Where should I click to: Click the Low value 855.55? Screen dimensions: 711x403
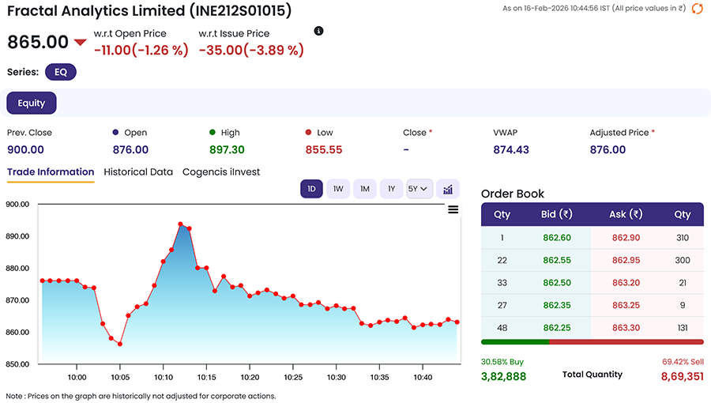pos(324,149)
